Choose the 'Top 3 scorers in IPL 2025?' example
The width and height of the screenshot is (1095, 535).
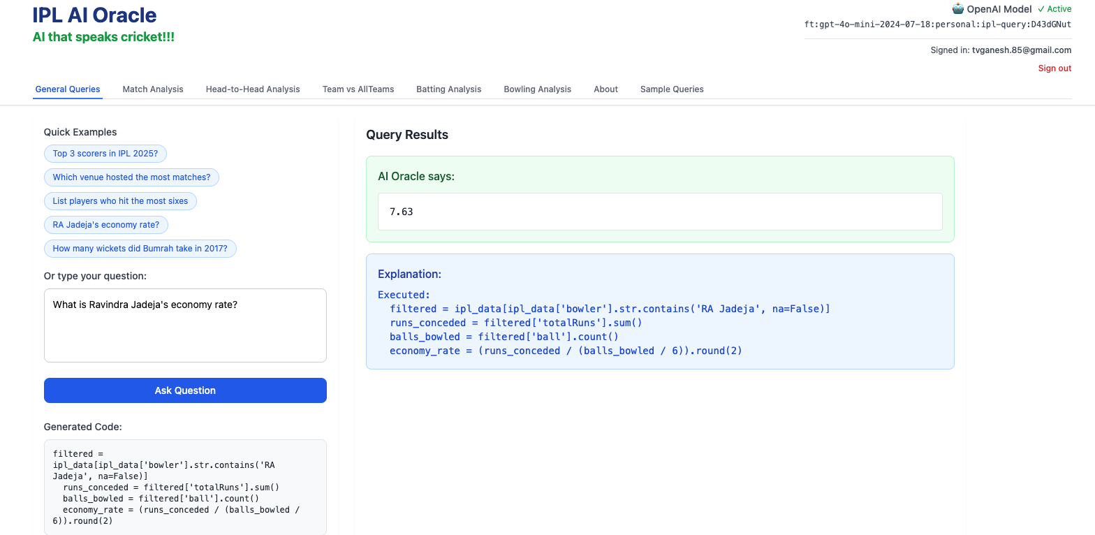click(105, 154)
